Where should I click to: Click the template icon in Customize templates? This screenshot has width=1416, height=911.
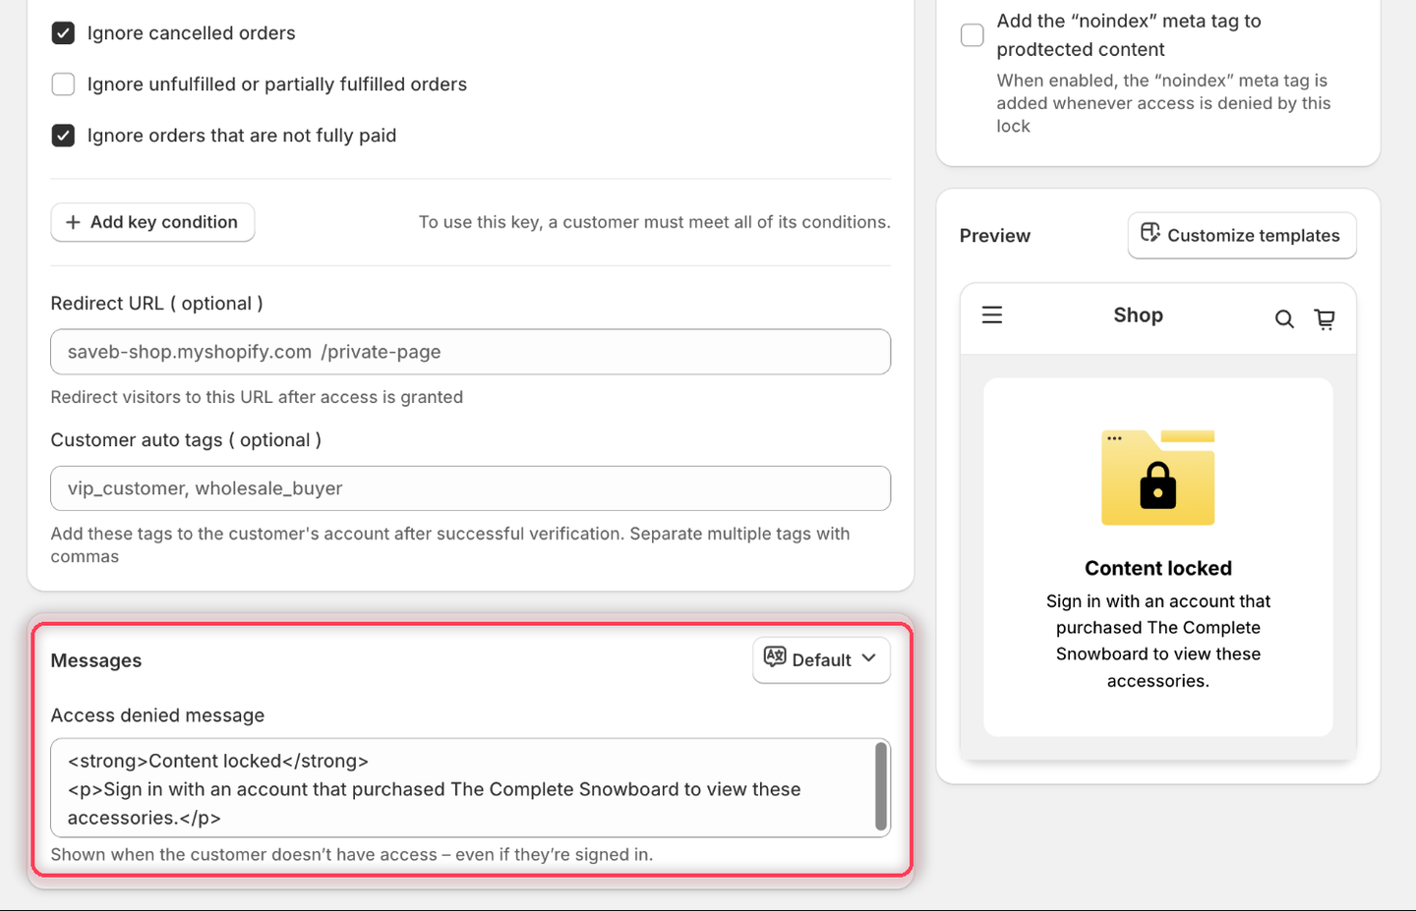click(1150, 233)
